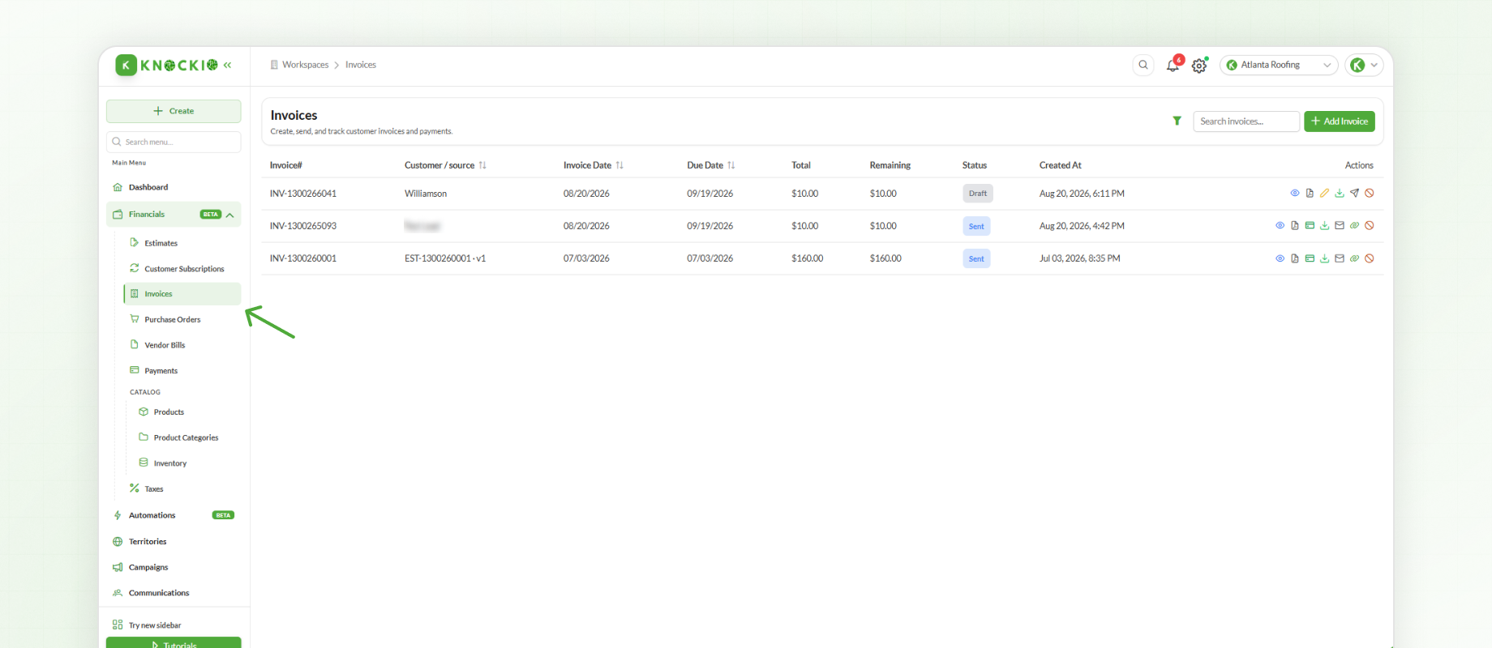Void invoice INV-1300260001 with cancel icon
The image size is (1492, 648).
1370,258
